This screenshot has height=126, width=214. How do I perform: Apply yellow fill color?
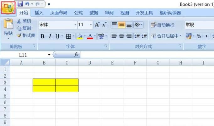[80, 36]
